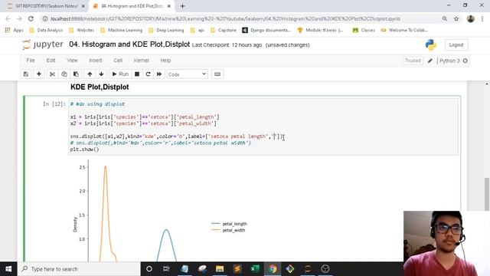
Task: Restart kernel and run all fast-forward icon
Action: (159, 74)
